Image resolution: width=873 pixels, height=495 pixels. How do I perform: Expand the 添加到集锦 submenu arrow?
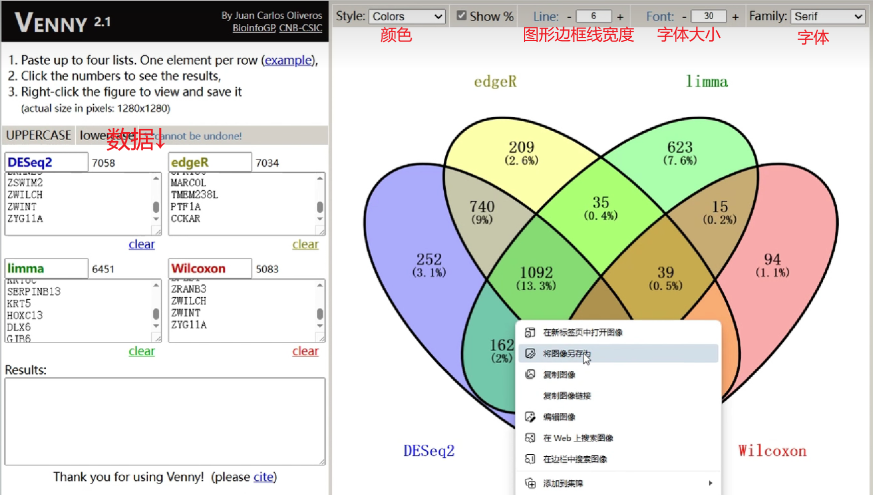[x=710, y=483]
